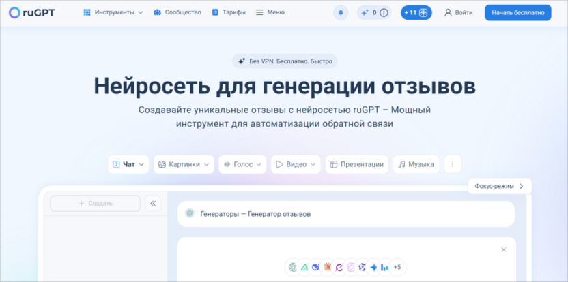
Task: Switch to the Музыка tab
Action: (x=416, y=165)
